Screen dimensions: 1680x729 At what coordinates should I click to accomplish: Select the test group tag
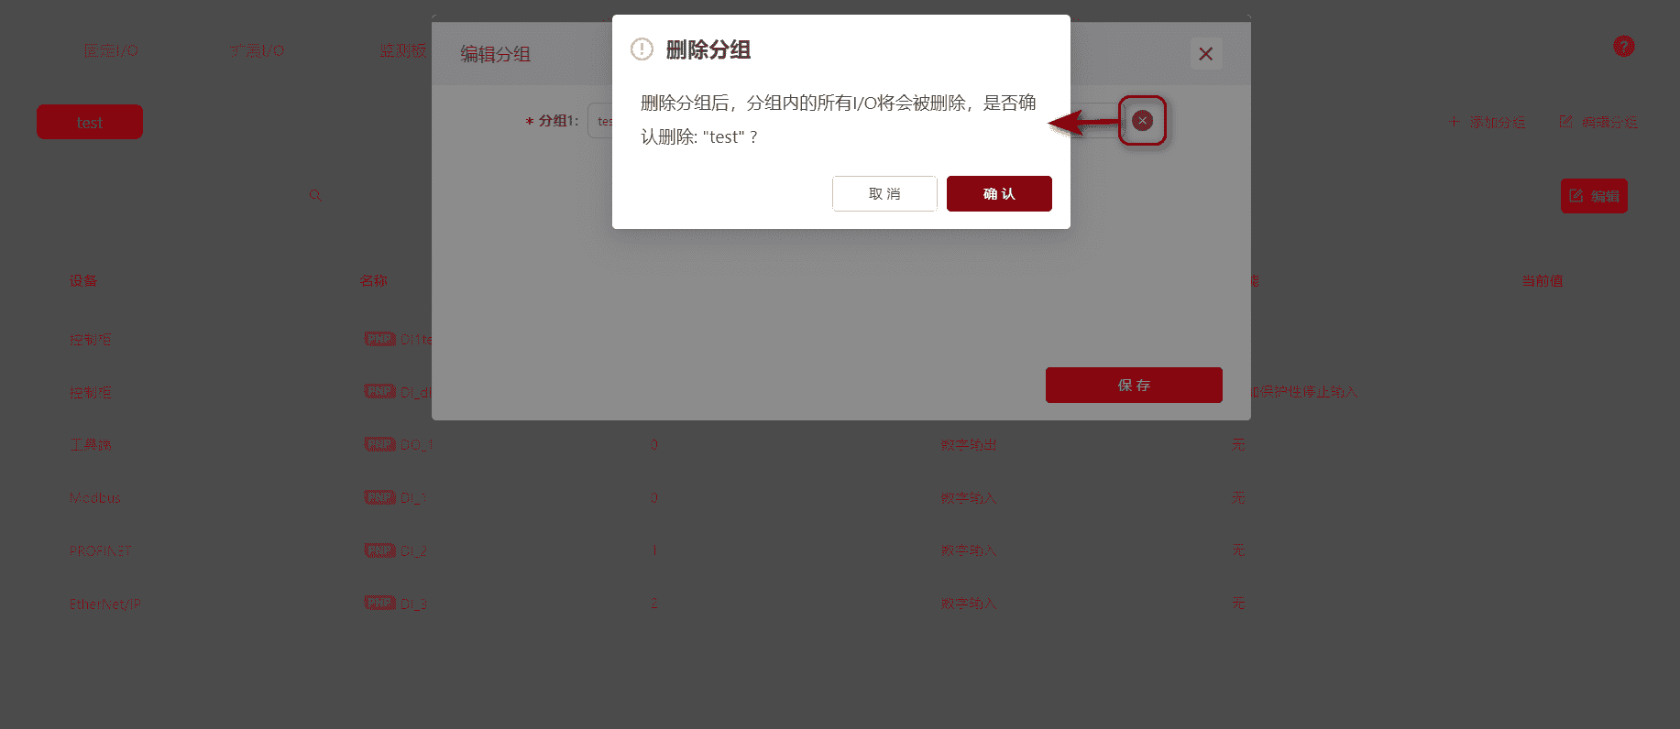pos(90,122)
